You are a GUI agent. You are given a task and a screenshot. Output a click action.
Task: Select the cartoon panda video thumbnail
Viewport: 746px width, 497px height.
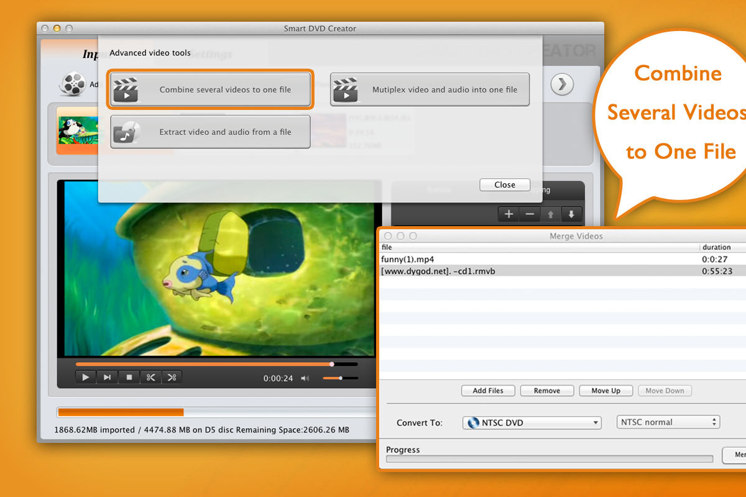(77, 130)
